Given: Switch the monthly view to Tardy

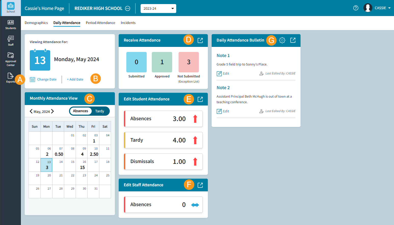Looking at the screenshot, I should [100, 111].
